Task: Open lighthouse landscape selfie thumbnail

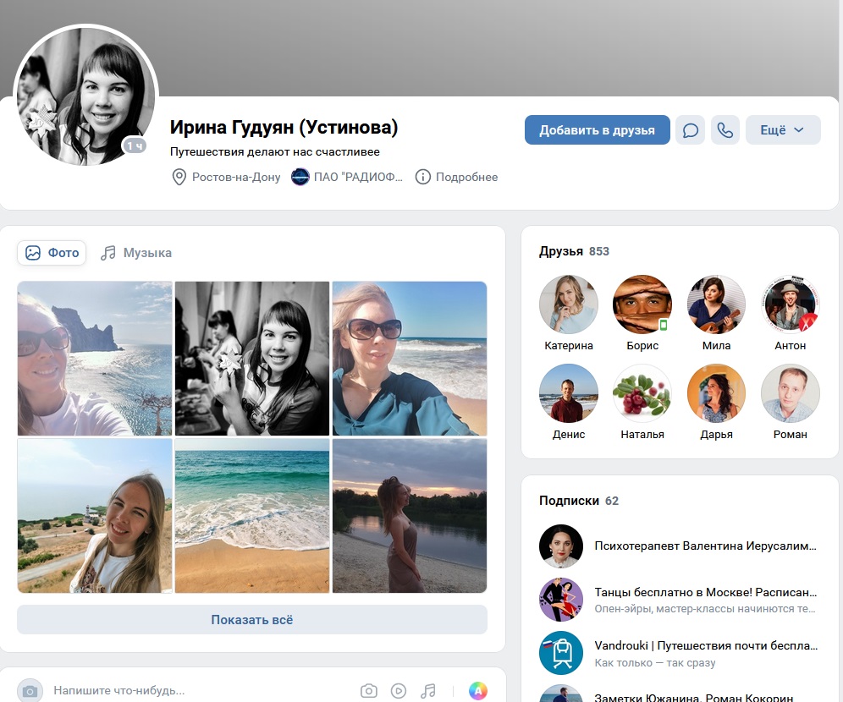Action: [95, 516]
